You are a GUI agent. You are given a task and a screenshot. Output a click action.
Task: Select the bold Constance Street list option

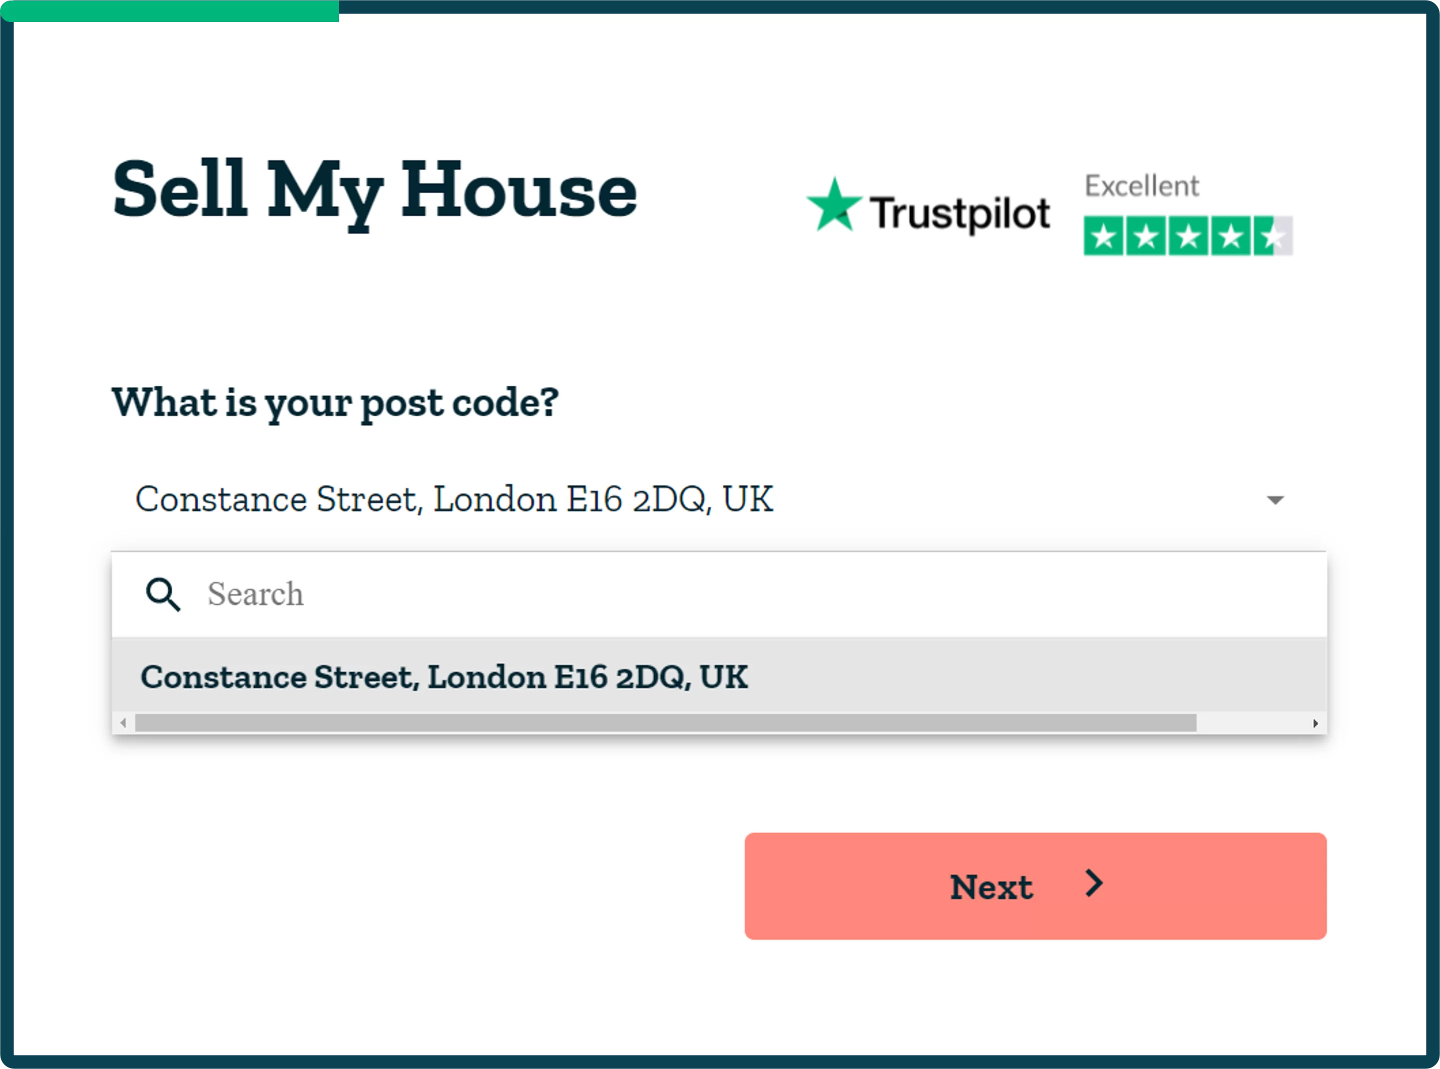click(444, 677)
